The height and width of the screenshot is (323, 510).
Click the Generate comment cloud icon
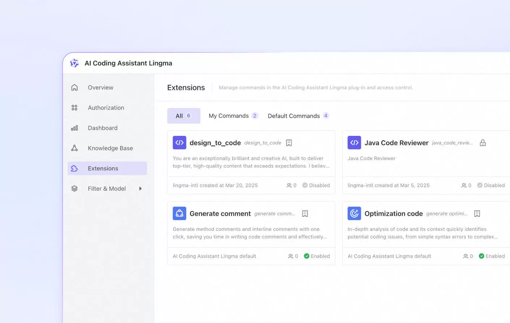pos(179,213)
